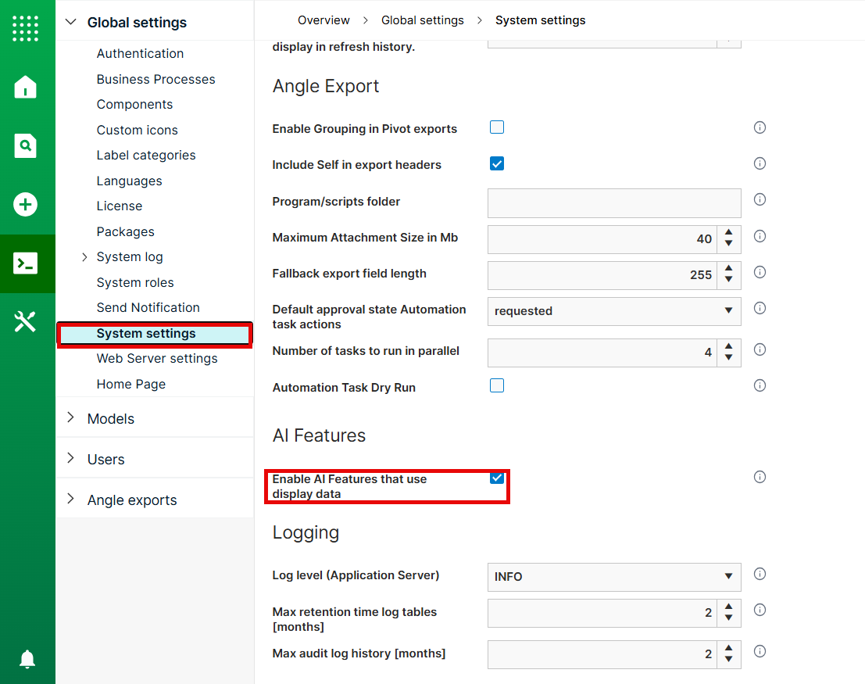
Task: Click the Program/scripts folder input field
Action: pos(614,203)
